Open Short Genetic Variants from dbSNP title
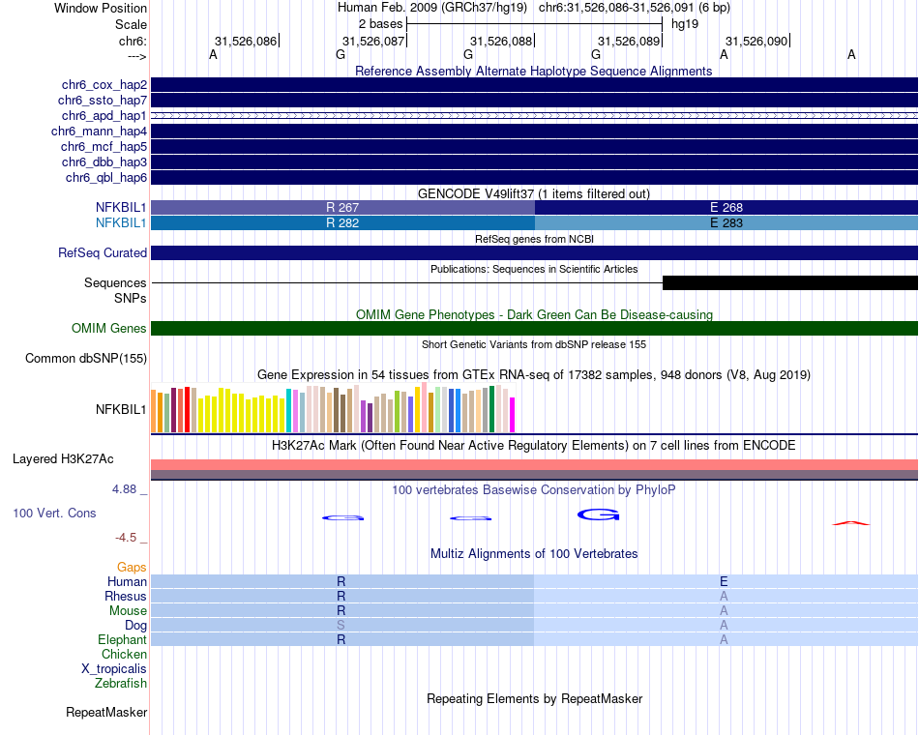This screenshot has height=735, width=919. (x=534, y=344)
